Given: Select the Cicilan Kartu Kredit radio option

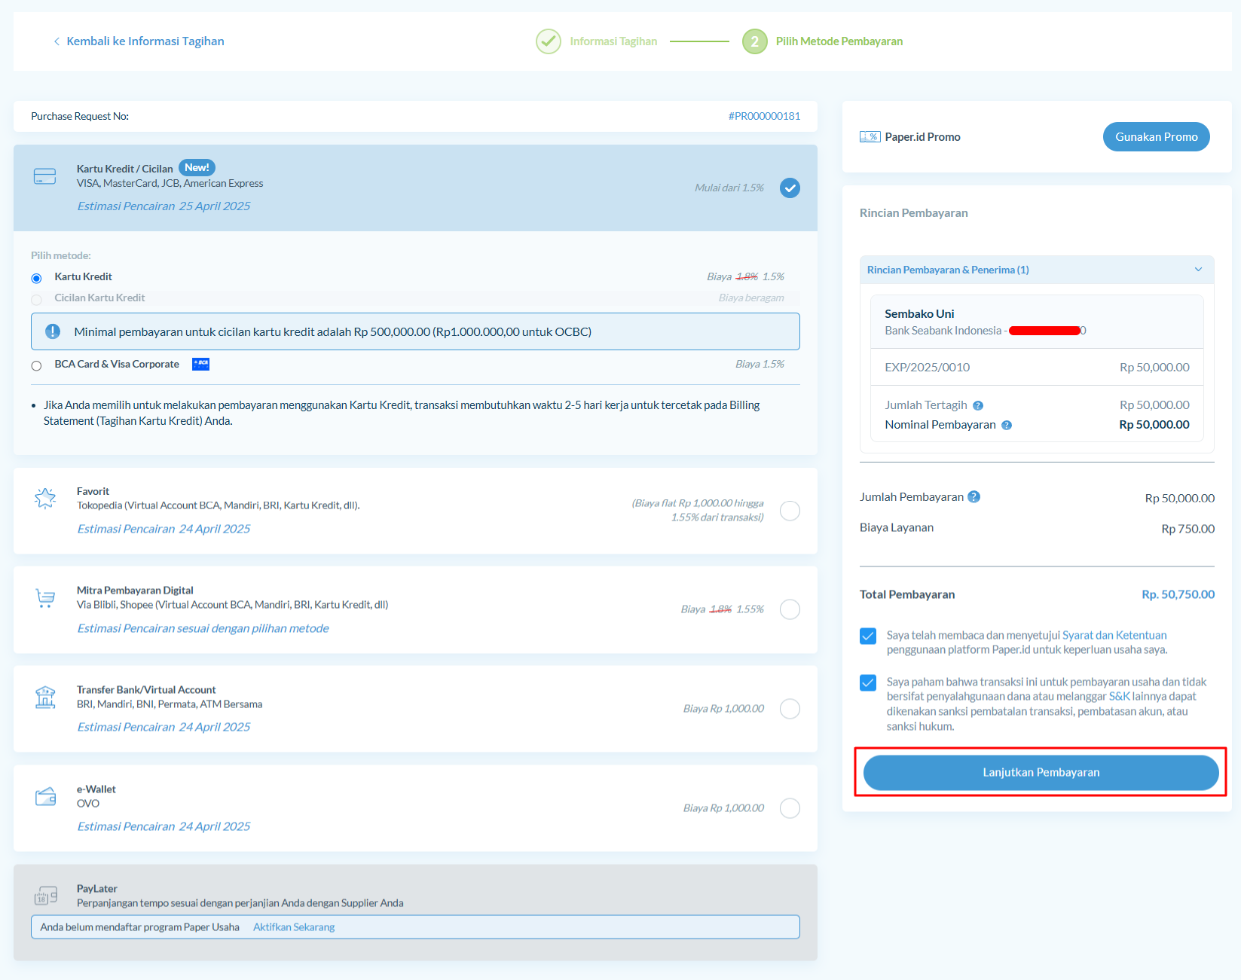Looking at the screenshot, I should point(36,299).
